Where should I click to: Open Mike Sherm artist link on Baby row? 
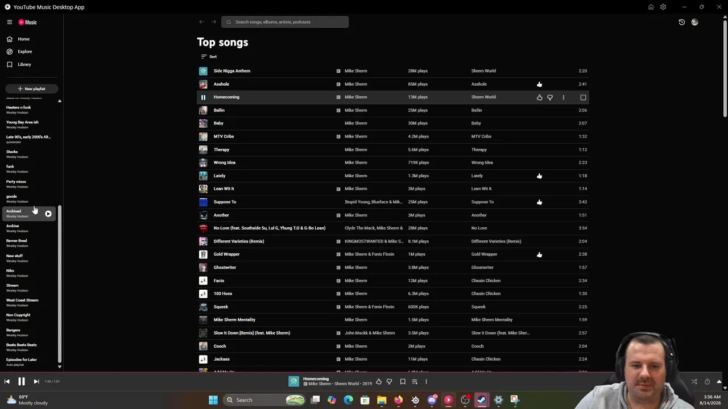(356, 123)
